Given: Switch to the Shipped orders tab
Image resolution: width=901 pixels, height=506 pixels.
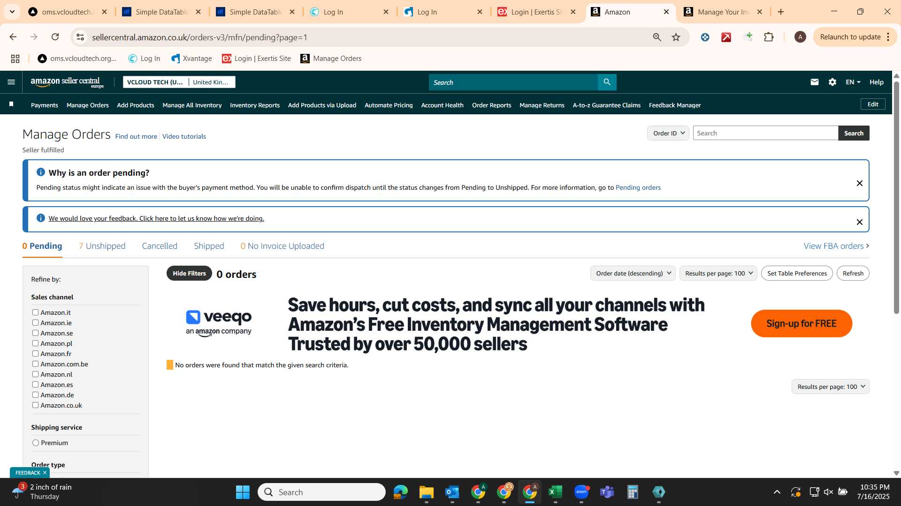Looking at the screenshot, I should (x=209, y=246).
